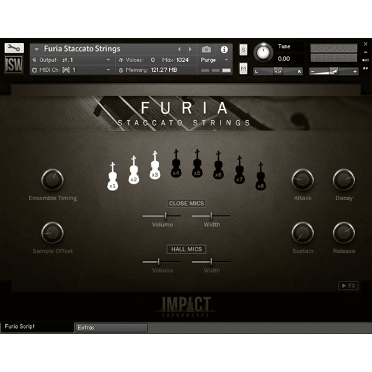This screenshot has height=372, width=372.
Task: Click the Decay knob
Action: tap(344, 180)
